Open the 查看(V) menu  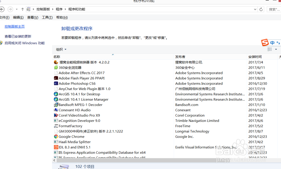pyautogui.click(x=33, y=17)
